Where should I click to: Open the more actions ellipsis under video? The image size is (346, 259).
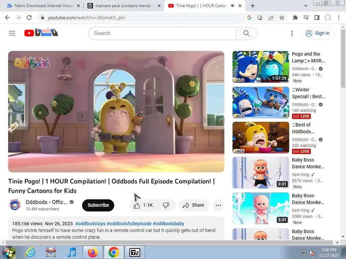(218, 205)
